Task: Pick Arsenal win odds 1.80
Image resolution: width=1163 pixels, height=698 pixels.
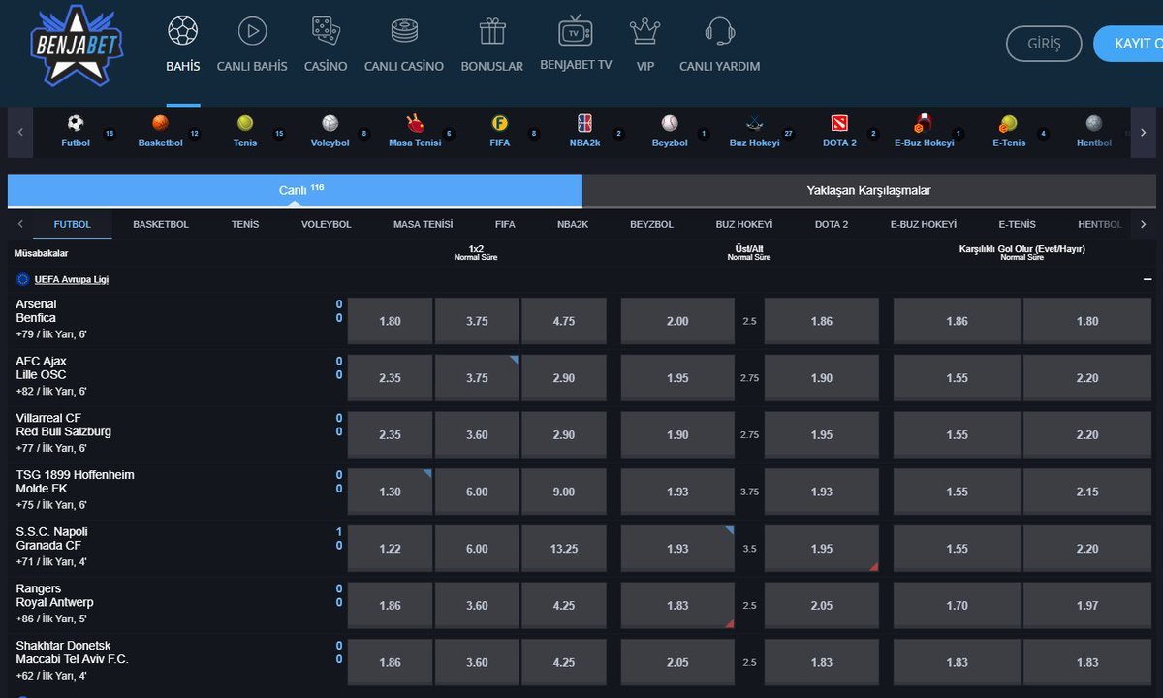Action: [x=390, y=321]
